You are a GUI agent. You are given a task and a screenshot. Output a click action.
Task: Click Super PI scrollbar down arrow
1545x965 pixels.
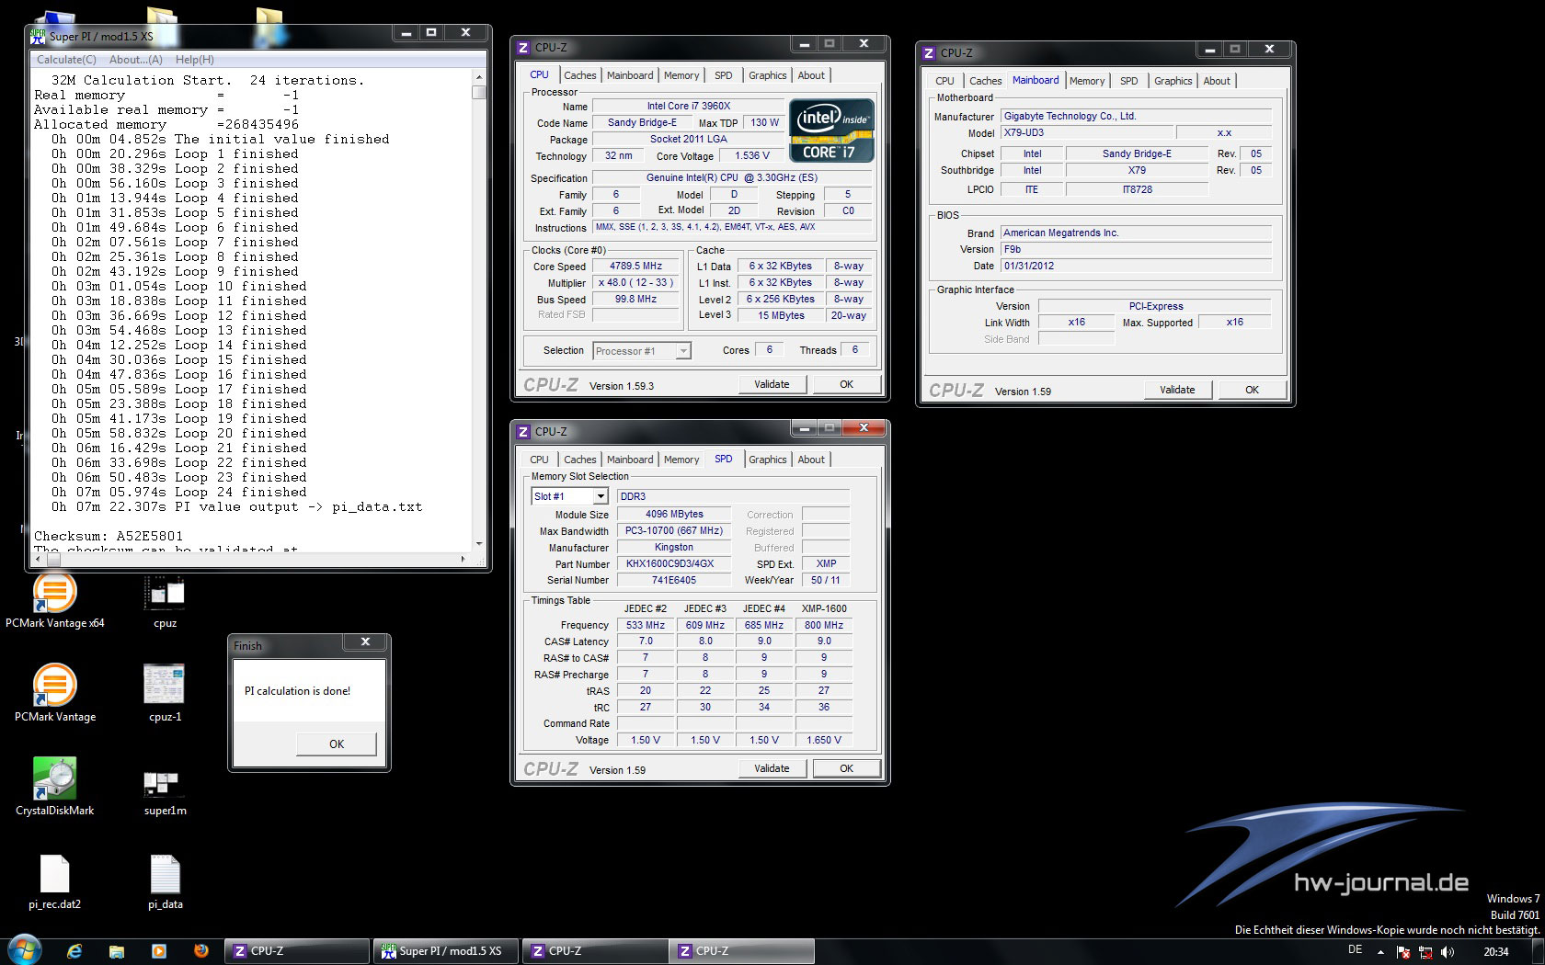click(x=479, y=542)
